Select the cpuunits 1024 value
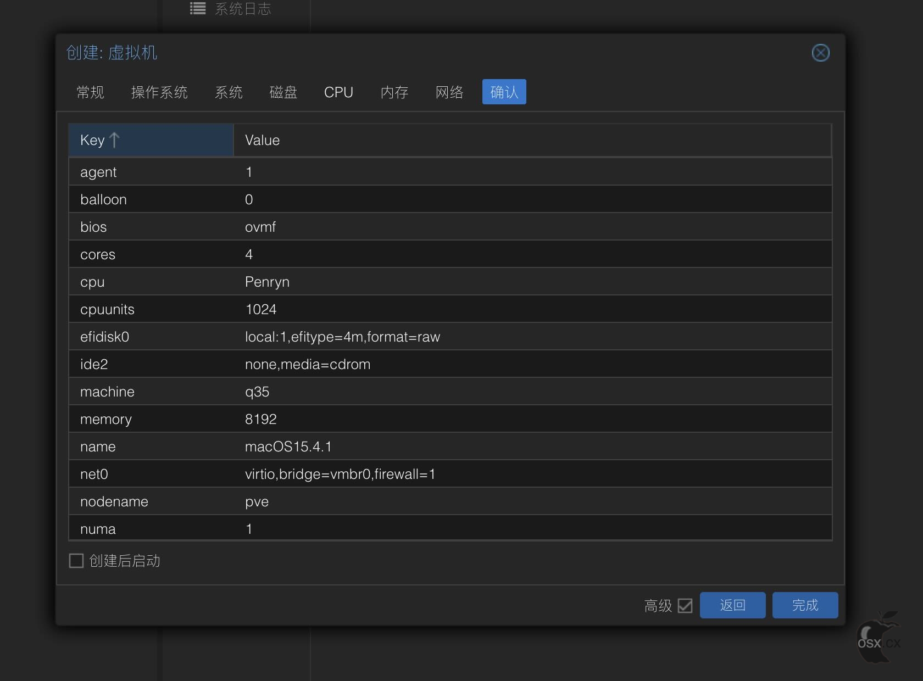923x681 pixels. (x=261, y=309)
